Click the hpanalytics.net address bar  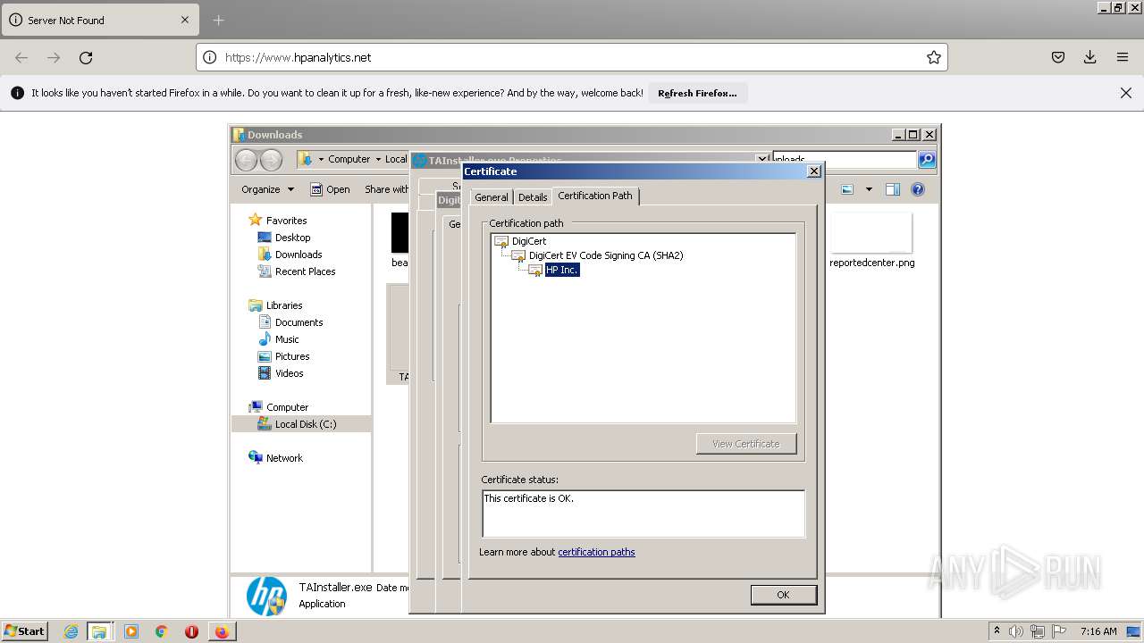click(572, 57)
